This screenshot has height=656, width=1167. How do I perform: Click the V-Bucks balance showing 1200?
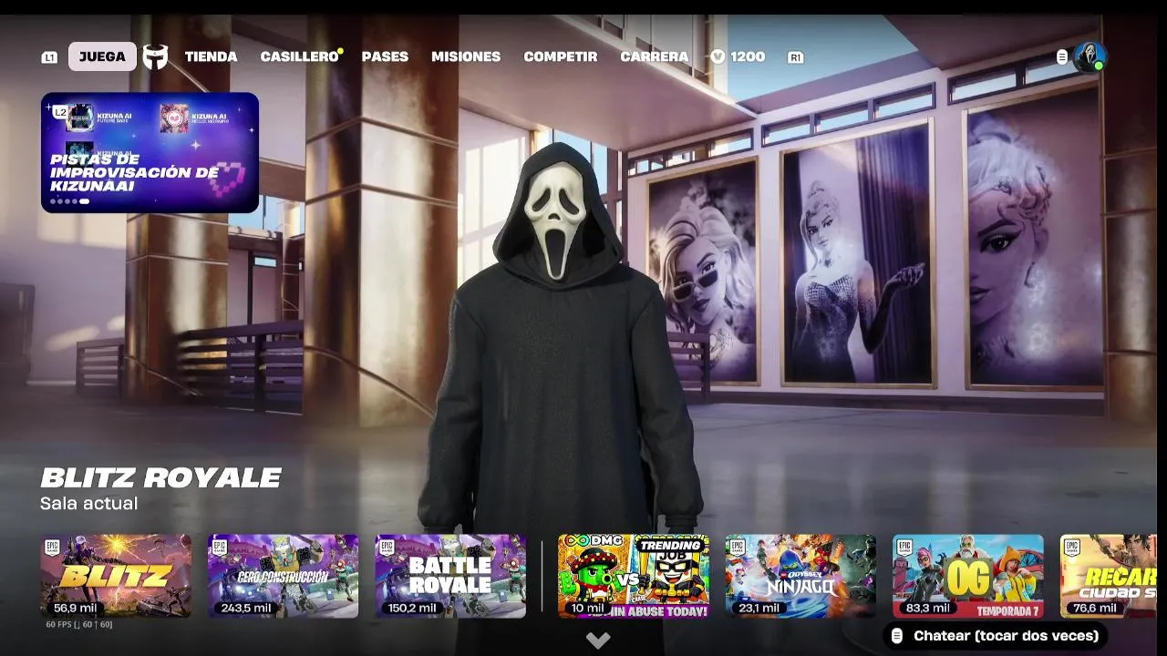tap(738, 56)
